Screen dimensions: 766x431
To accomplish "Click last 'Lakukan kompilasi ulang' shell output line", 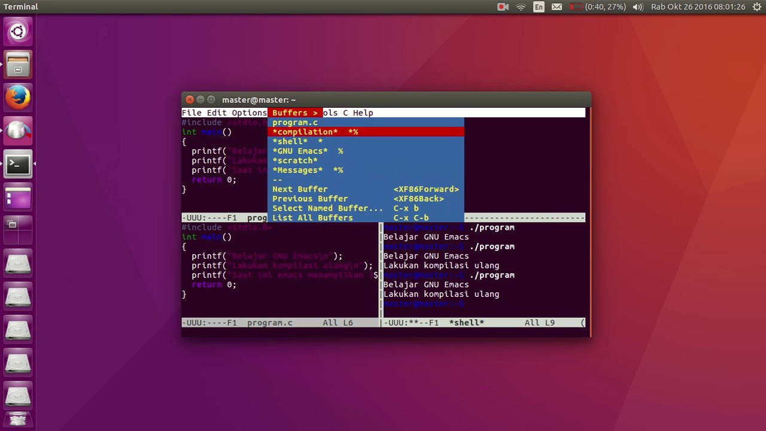I will pos(441,294).
